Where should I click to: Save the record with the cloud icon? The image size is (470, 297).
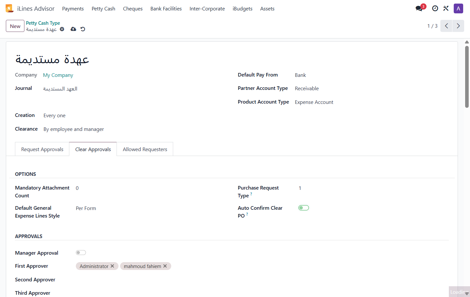[73, 29]
